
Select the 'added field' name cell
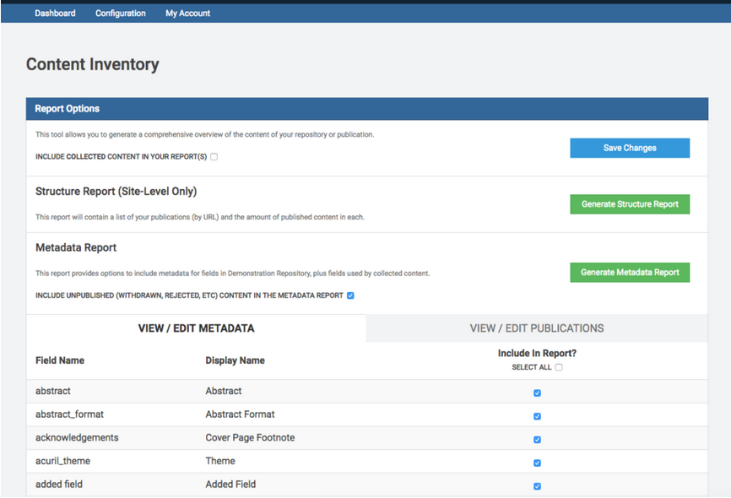59,484
